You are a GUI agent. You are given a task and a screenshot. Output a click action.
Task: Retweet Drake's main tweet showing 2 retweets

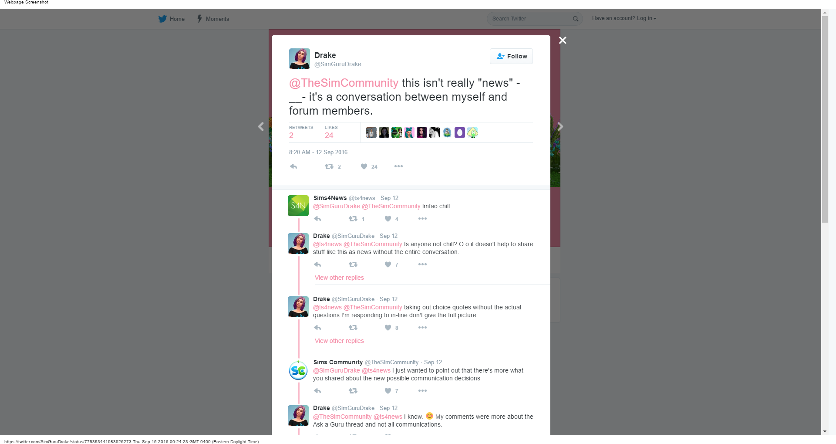click(329, 166)
